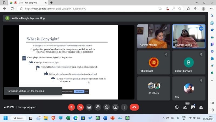Click the meet.google.com address bar
Image resolution: width=216 pixels, height=122 pixels.
pyautogui.click(x=81, y=8)
